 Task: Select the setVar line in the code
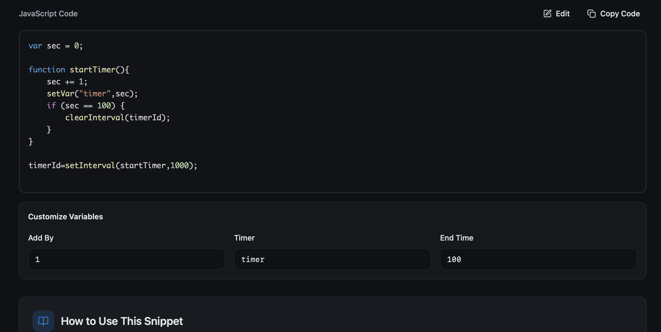[92, 93]
